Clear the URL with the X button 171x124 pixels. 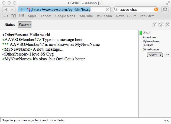107,9
